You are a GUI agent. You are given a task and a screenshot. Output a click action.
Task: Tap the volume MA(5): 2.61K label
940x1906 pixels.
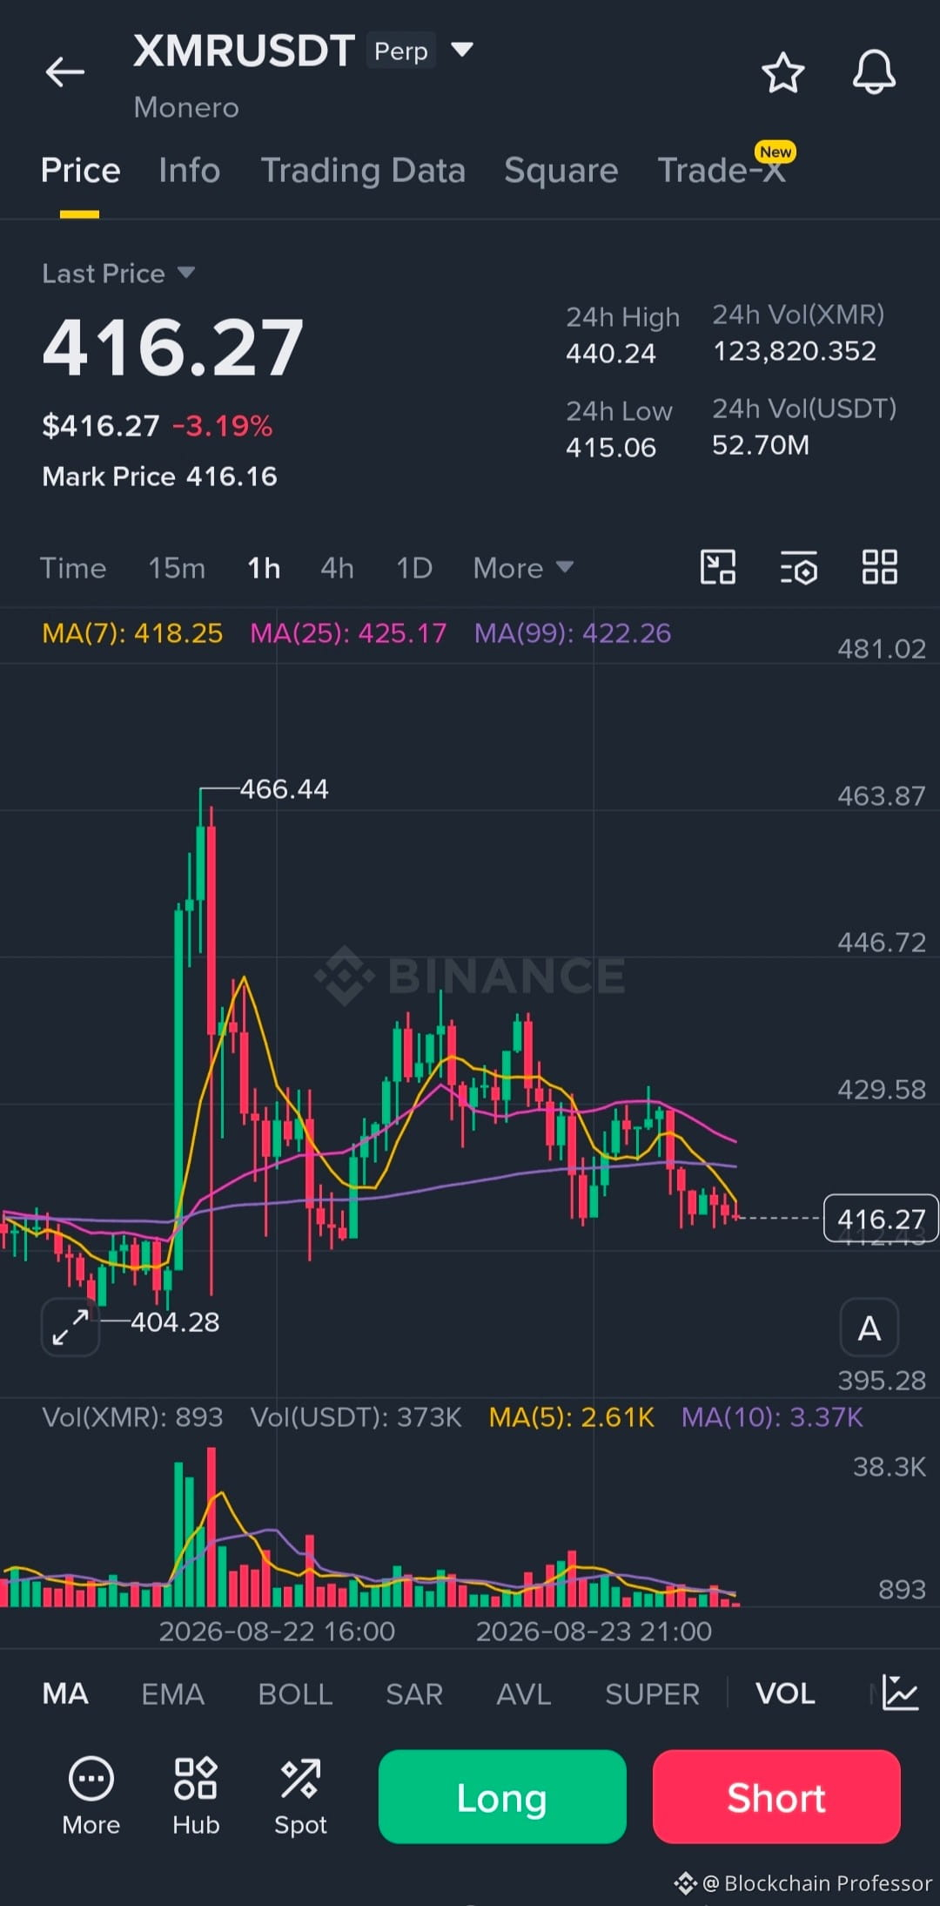(x=571, y=1417)
